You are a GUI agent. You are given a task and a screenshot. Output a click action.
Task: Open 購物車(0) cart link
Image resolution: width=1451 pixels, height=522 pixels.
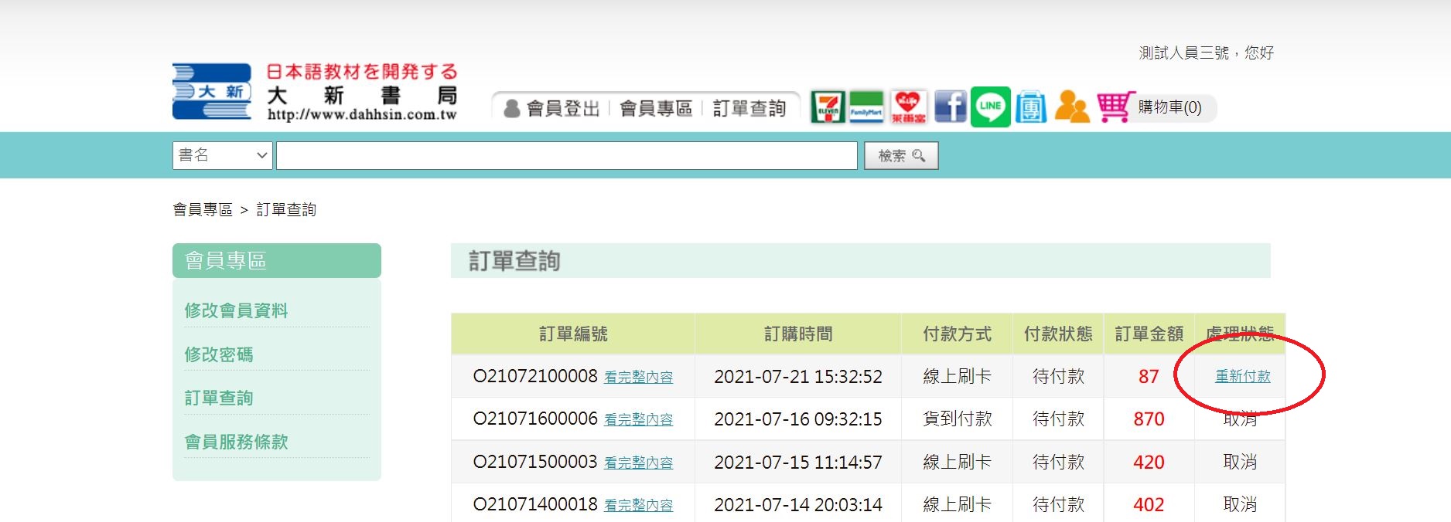1169,107
